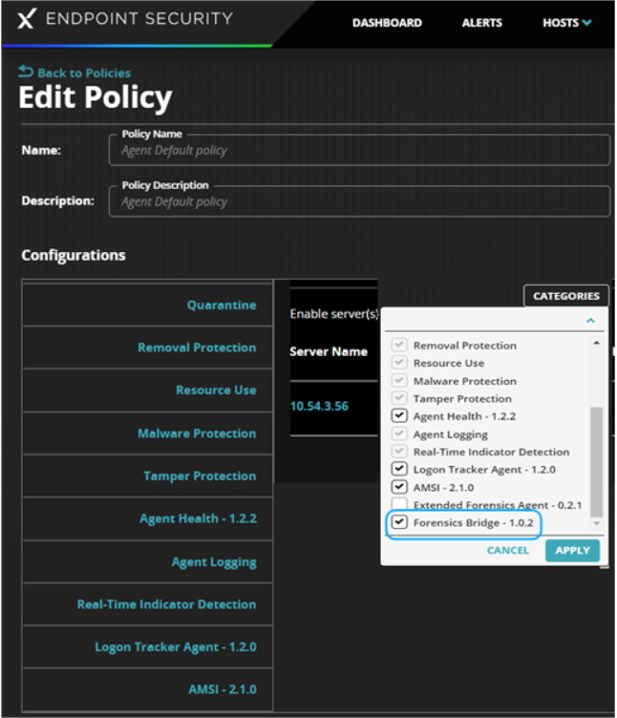The image size is (617, 718).
Task: Uncheck the Logon Tracker Agent - 1.2.0 checkbox
Action: (399, 469)
